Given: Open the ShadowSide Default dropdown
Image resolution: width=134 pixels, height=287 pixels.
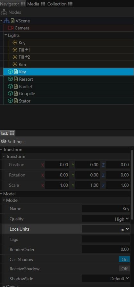Looking at the screenshot, I should point(105,279).
